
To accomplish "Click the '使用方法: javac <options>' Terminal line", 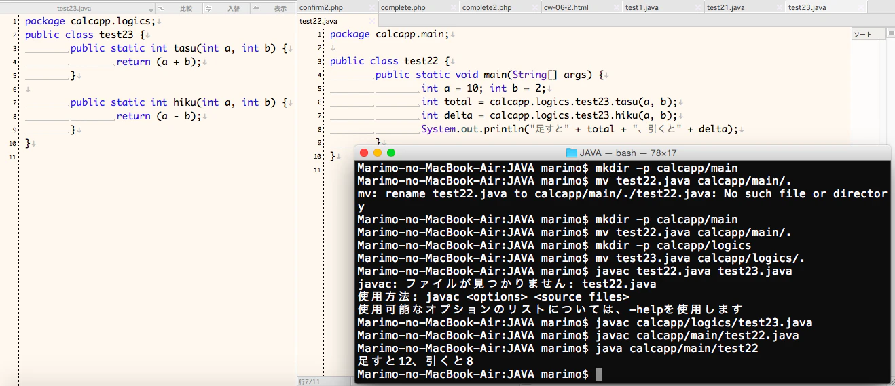I will [493, 297].
